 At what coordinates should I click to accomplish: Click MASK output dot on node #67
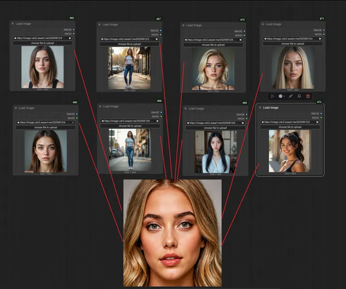pyautogui.click(x=160, y=35)
